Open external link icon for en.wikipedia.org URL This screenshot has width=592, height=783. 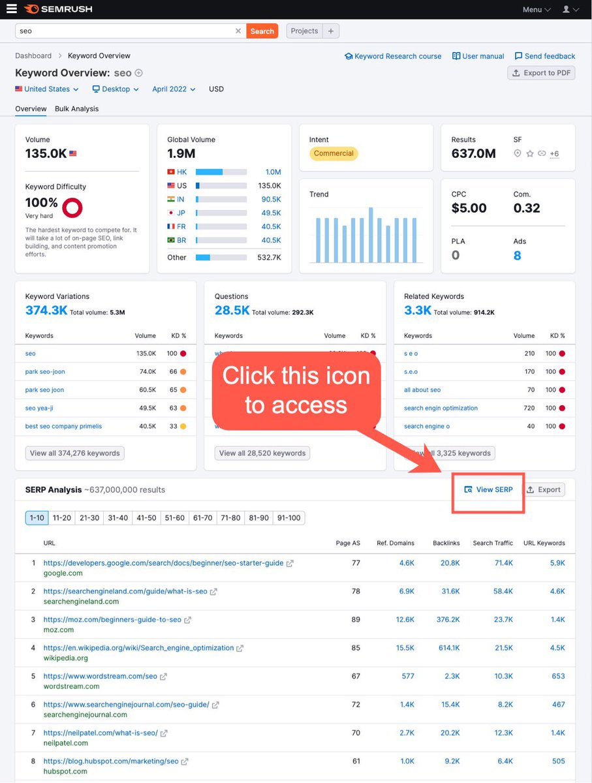point(240,648)
